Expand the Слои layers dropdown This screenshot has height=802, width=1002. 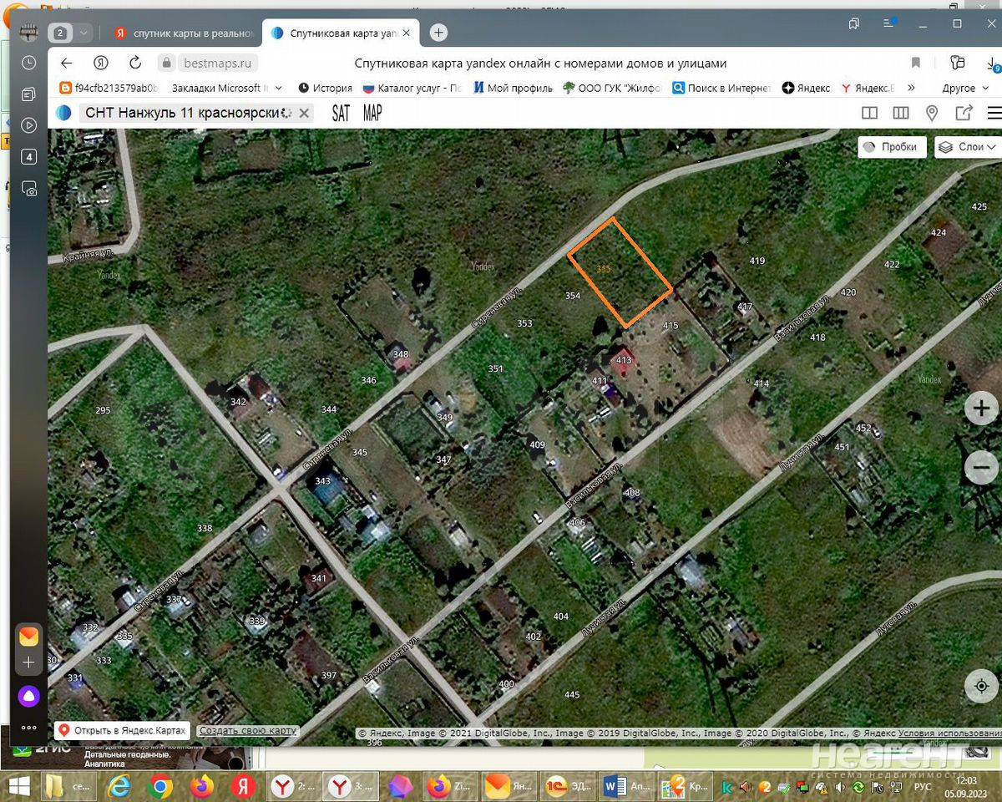[968, 147]
